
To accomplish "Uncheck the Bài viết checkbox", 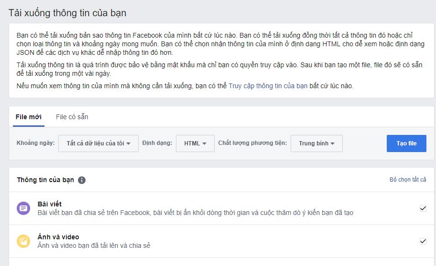I will (423, 208).
